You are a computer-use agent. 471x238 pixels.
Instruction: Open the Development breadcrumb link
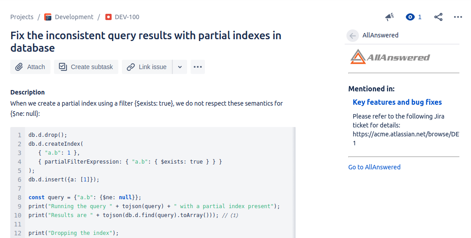tap(74, 17)
